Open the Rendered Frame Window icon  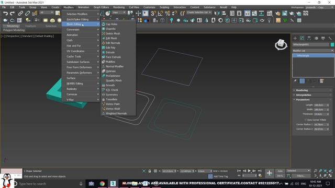285,14
